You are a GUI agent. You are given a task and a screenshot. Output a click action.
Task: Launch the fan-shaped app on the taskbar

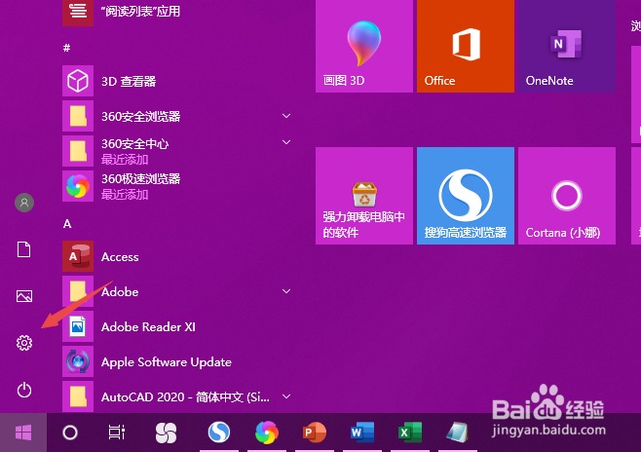coord(166,433)
